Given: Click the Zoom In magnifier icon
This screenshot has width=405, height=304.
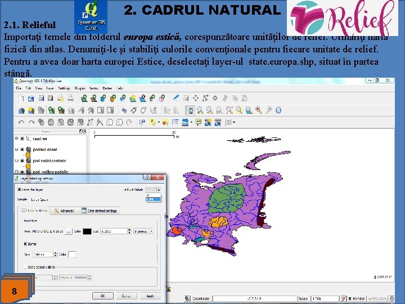Looking at the screenshot, I should (x=200, y=110).
